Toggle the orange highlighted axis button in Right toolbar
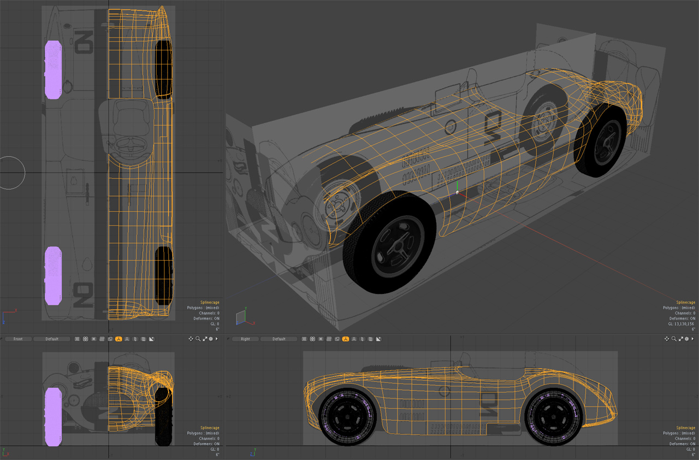This screenshot has height=460, width=699. coord(346,339)
